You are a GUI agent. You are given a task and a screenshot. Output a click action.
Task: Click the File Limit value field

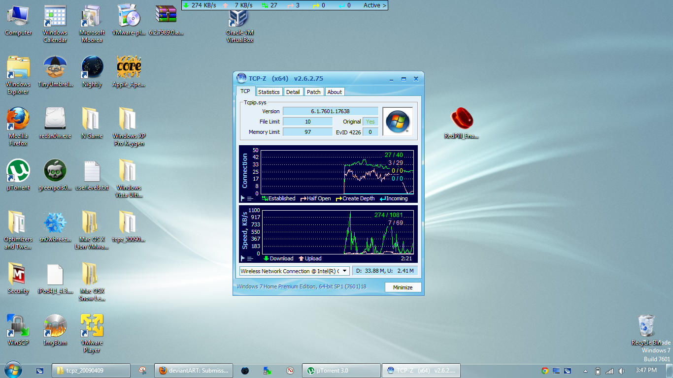(308, 122)
